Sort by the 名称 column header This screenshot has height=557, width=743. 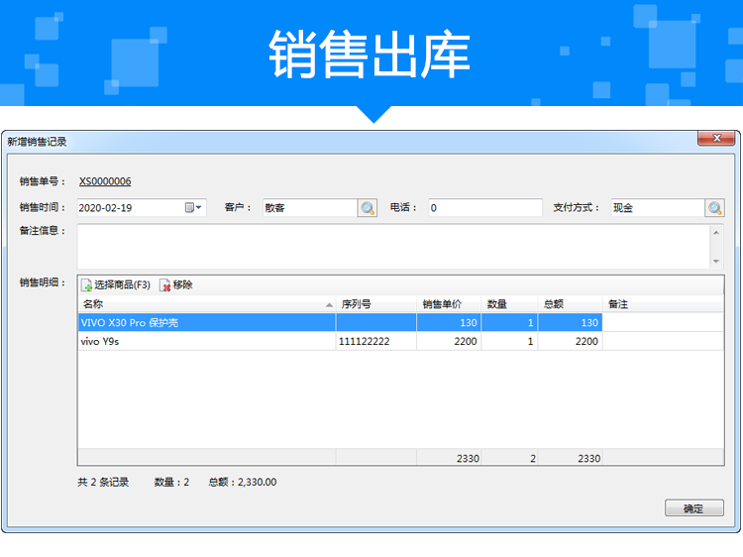(207, 304)
